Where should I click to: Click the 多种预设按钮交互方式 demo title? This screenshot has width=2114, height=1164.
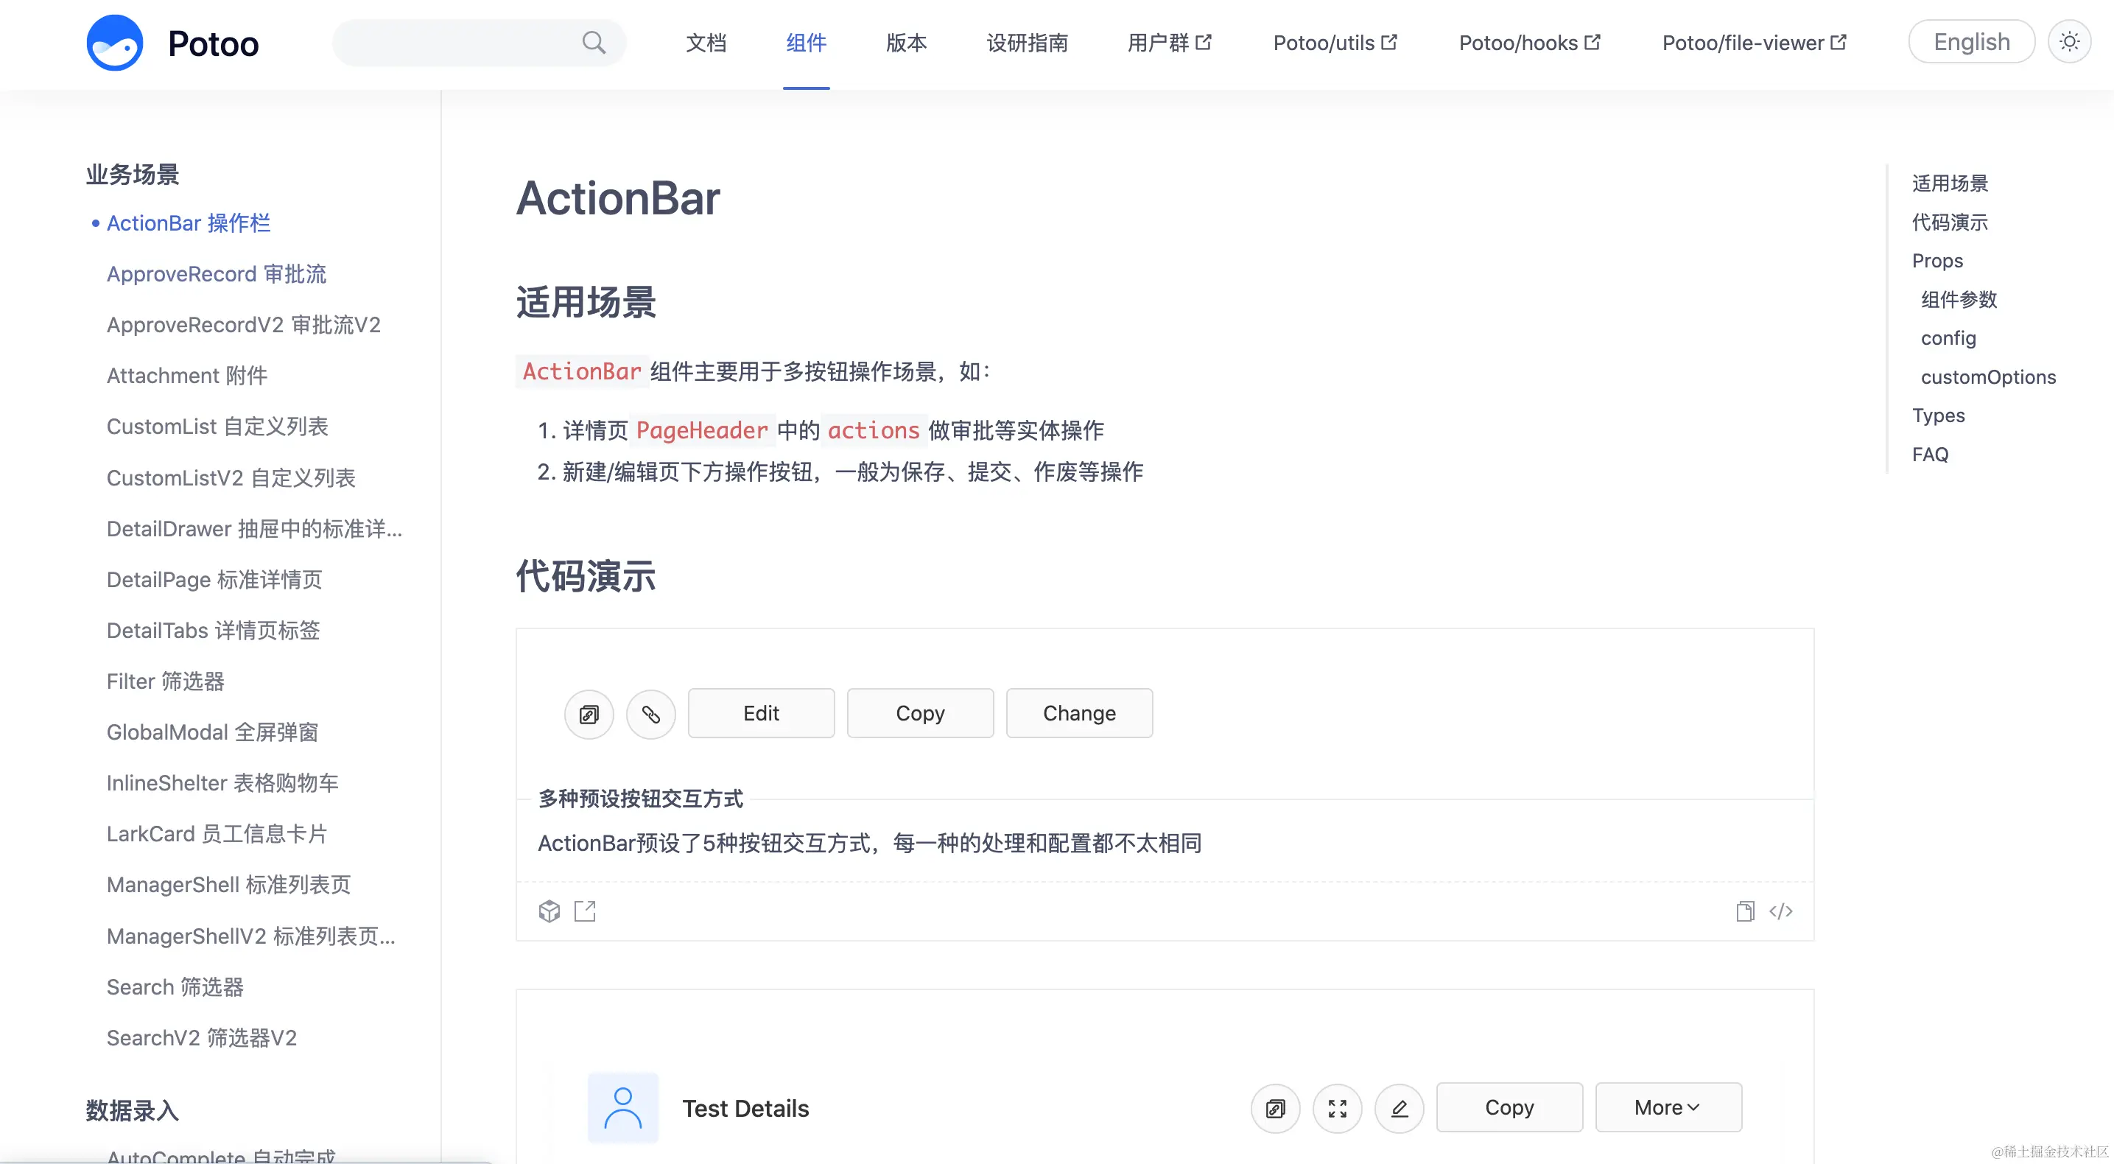(640, 799)
